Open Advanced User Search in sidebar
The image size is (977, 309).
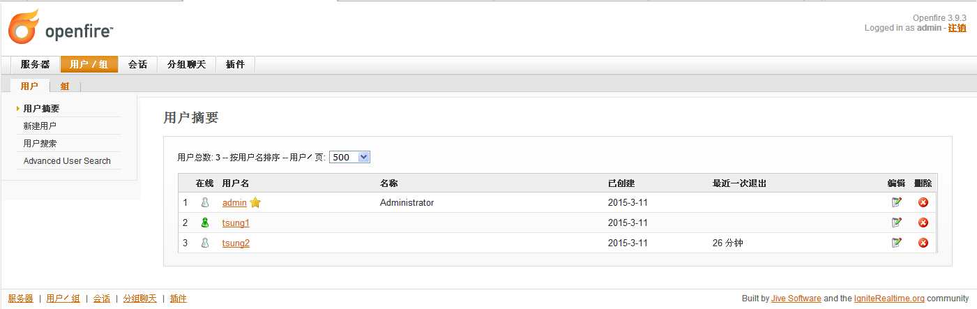coord(67,160)
